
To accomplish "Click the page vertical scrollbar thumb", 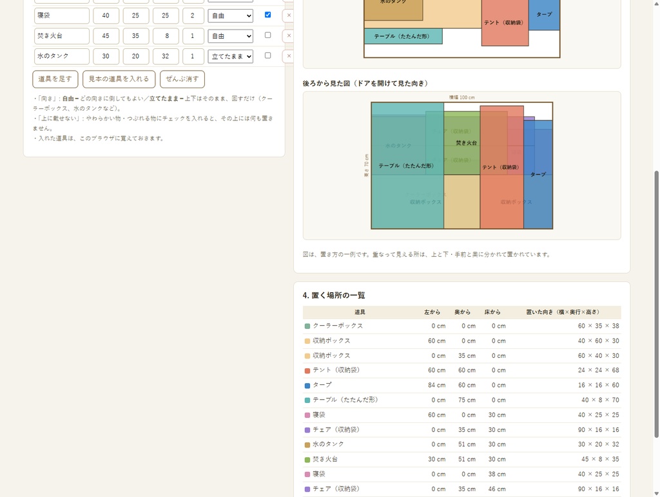I will pyautogui.click(x=656, y=304).
